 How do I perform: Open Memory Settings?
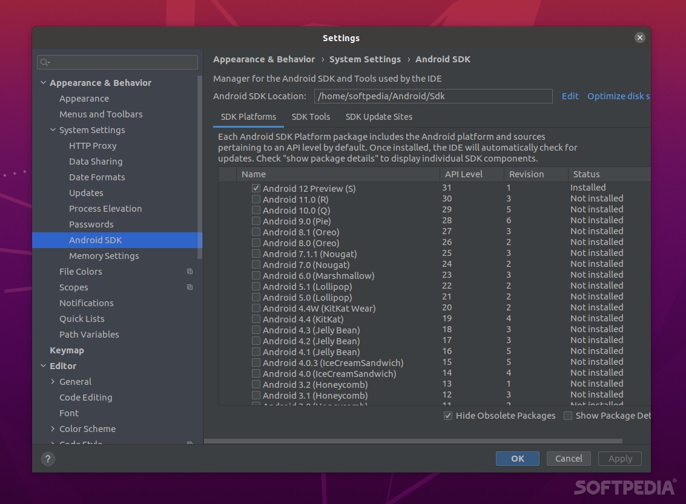104,256
